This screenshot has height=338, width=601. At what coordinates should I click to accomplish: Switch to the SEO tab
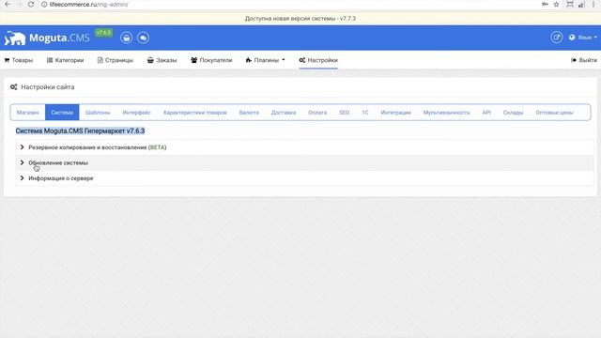coord(345,113)
